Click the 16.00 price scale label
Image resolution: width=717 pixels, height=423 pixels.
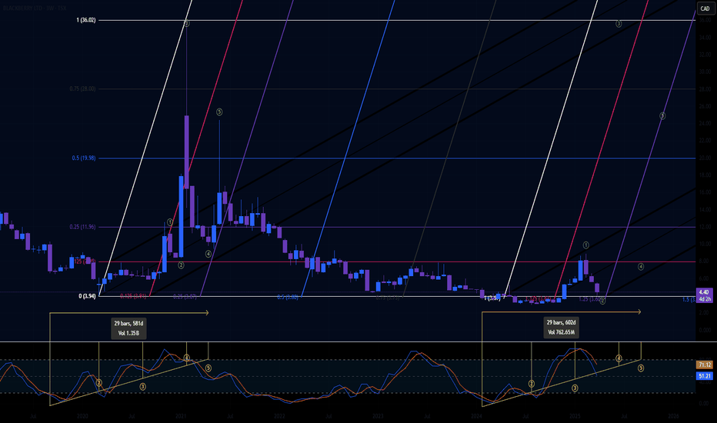point(705,192)
